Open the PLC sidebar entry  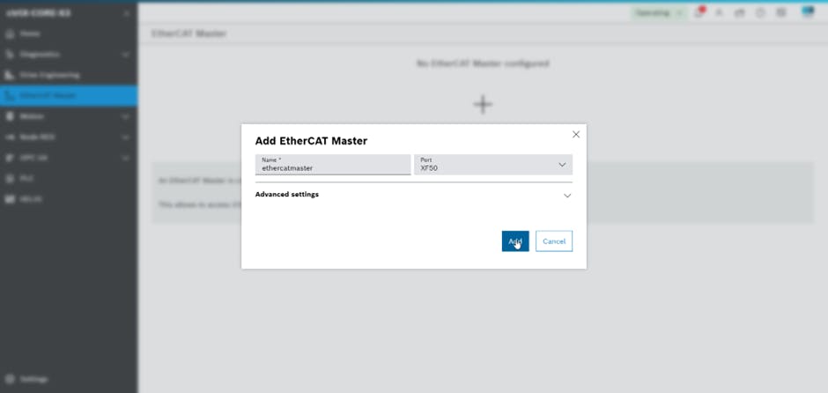pos(26,178)
